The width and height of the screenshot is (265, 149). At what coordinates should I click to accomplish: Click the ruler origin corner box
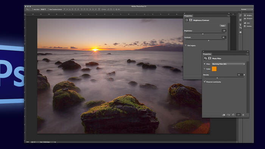25,14
